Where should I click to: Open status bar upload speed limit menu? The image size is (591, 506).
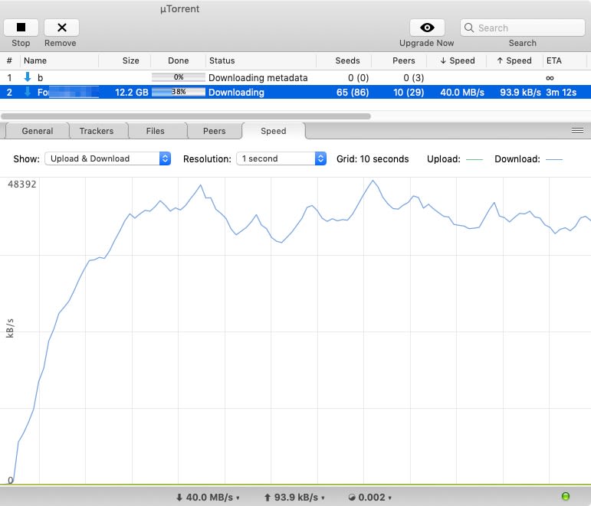(294, 498)
